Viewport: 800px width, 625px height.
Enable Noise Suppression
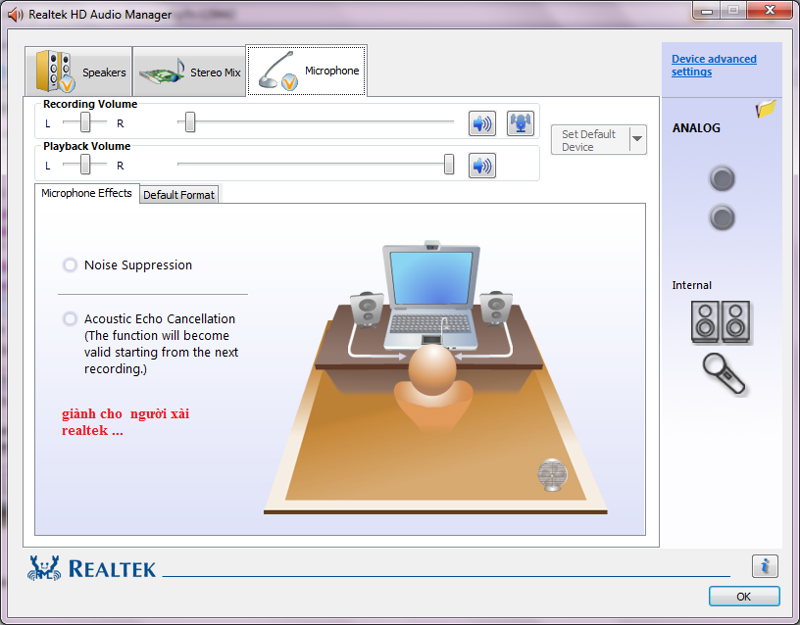click(70, 265)
